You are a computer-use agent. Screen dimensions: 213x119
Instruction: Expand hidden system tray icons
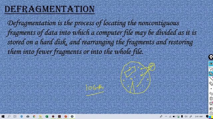click(166, 116)
